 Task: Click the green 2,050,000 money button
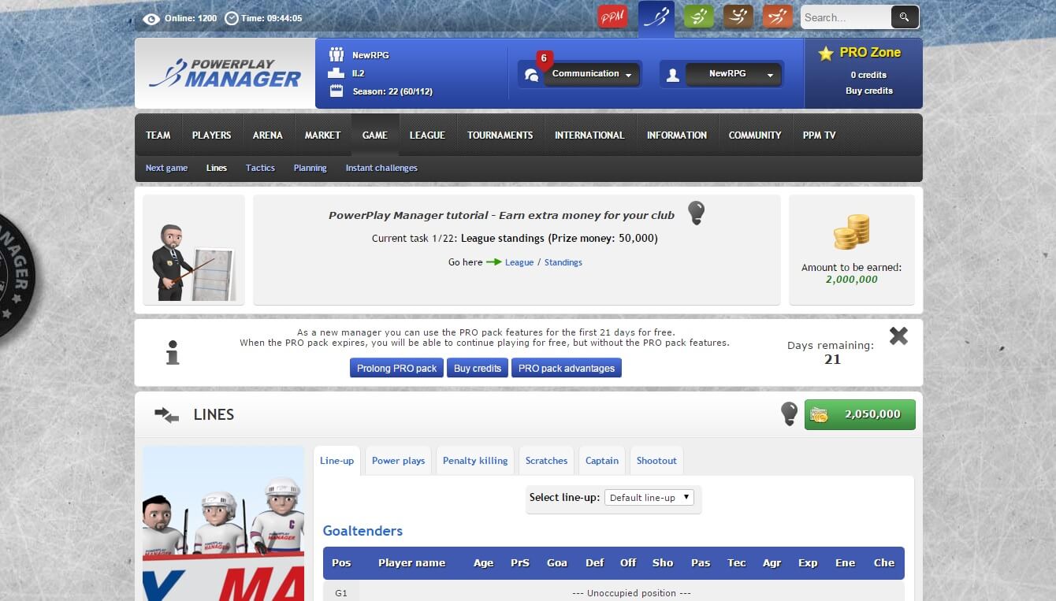coord(860,414)
